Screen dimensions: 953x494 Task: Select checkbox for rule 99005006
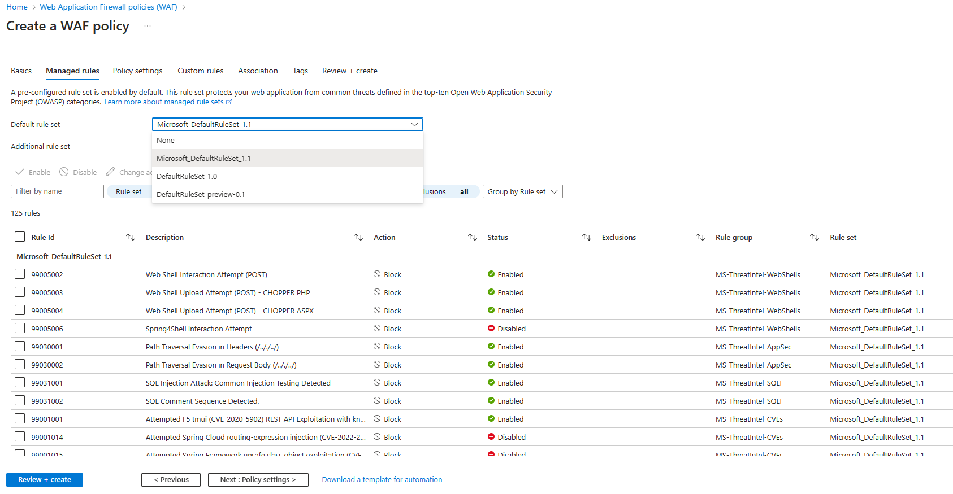tap(20, 328)
